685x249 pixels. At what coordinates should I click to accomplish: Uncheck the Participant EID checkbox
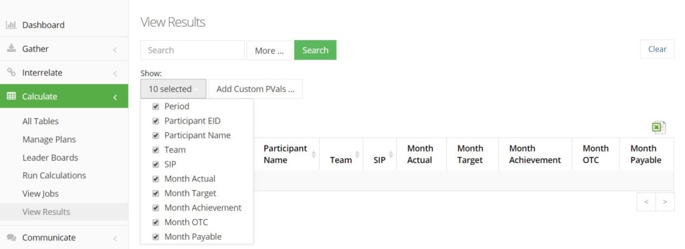pos(155,121)
